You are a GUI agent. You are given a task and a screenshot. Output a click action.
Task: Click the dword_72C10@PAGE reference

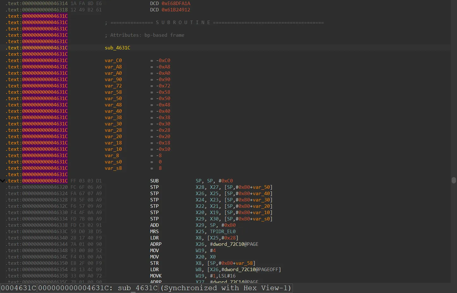click(234, 244)
